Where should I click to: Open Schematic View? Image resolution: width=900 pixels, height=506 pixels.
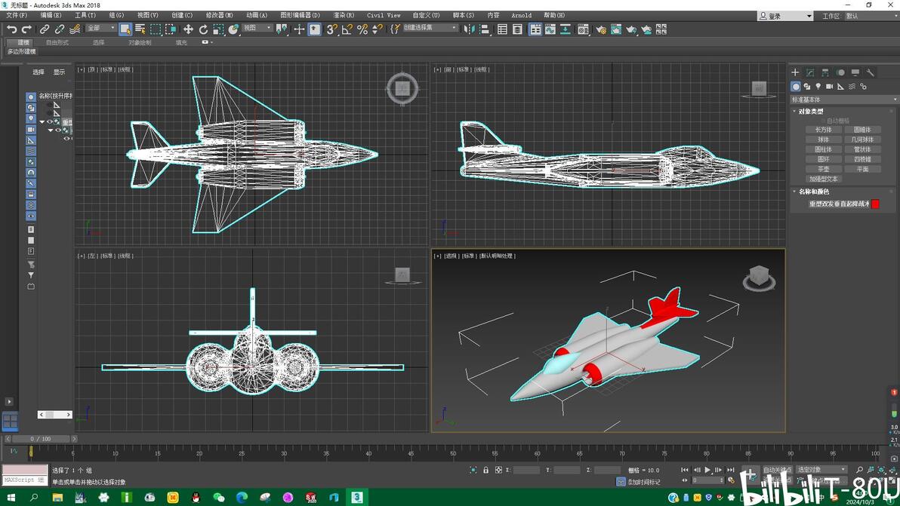point(566,29)
